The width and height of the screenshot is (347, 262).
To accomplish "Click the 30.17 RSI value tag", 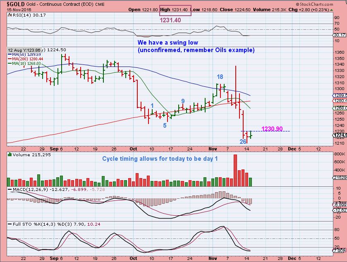I will coord(340,35).
